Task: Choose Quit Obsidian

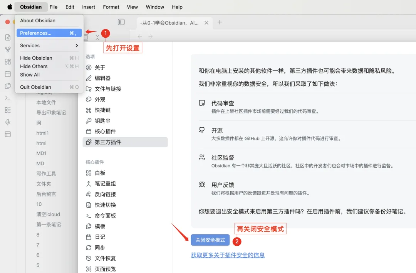Action: [x=49, y=87]
